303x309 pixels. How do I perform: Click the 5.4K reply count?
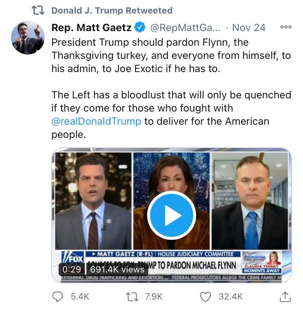(80, 297)
